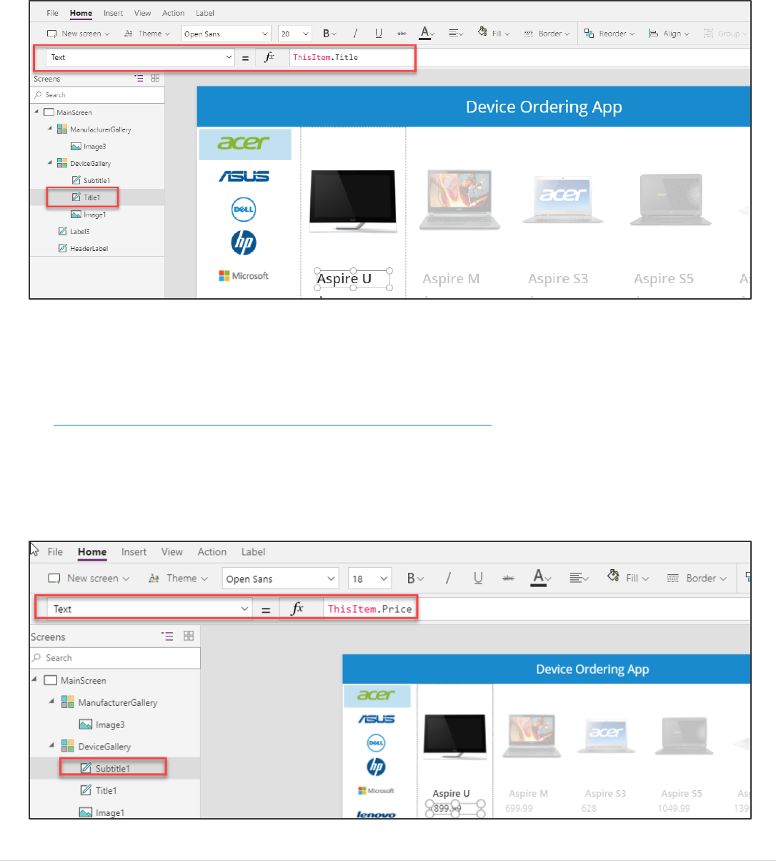This screenshot has height=861, width=776.
Task: Open File menu in upper screenshot
Action: tap(53, 13)
